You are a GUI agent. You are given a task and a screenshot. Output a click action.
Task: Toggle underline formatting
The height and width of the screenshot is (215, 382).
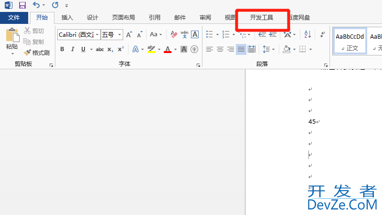[x=83, y=49]
